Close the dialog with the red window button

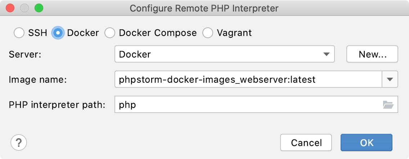click(10, 8)
